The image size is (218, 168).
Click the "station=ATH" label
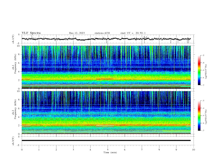click(x=102, y=33)
